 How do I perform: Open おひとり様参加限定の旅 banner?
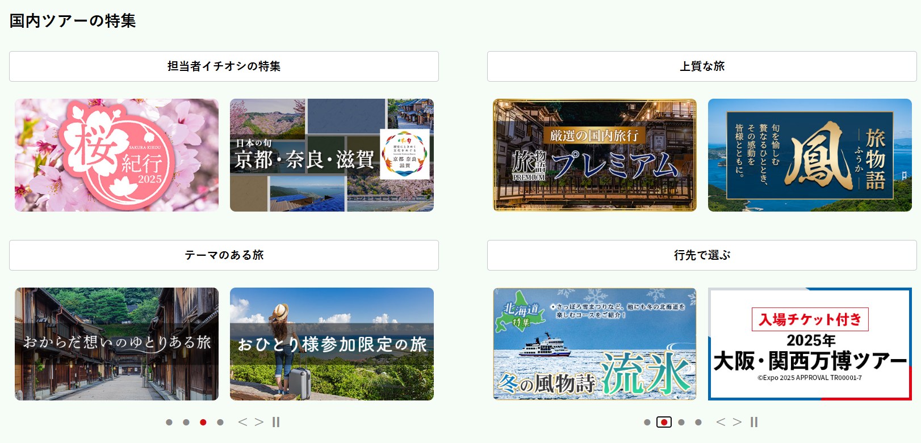(x=332, y=344)
